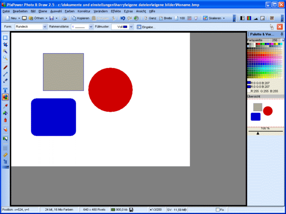Click the pixel grid view icon after 100
This screenshot has height=214, width=286.
(189, 18)
